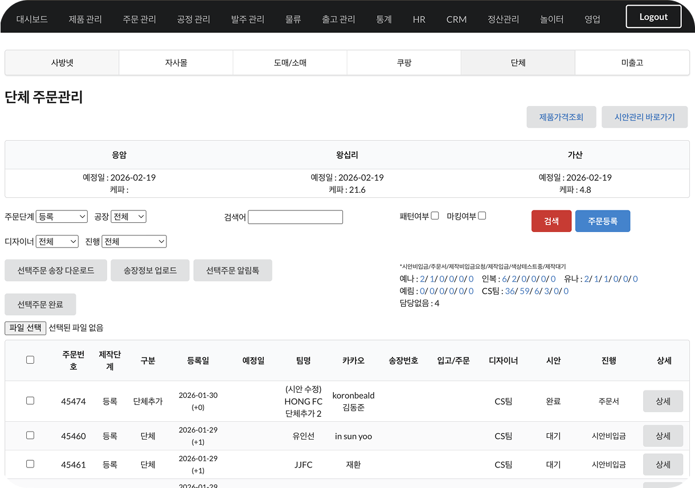Screen dimensions: 695x488
Task: Open the 주문 관리 menu
Action: (140, 19)
